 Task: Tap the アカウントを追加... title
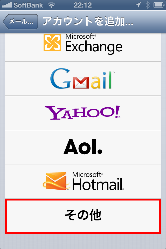88,22
